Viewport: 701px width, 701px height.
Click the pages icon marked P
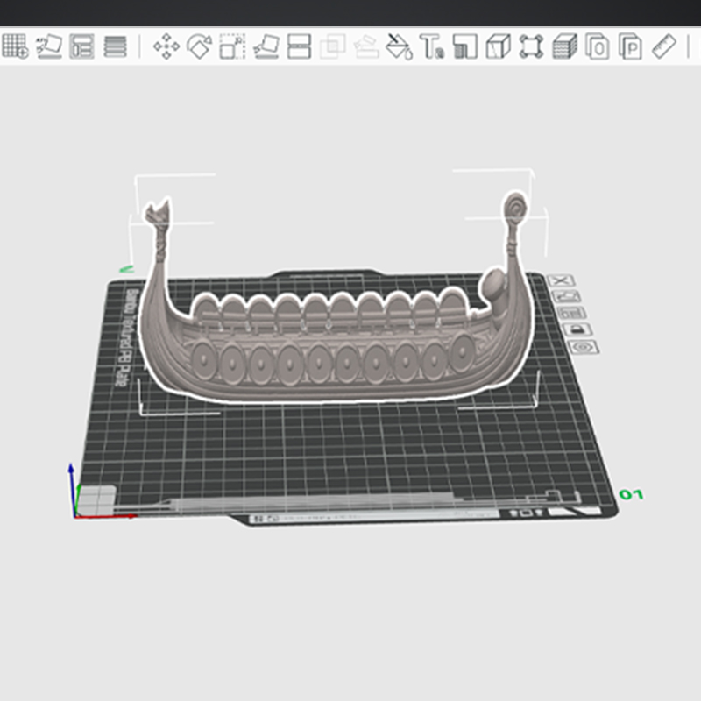tap(630, 46)
